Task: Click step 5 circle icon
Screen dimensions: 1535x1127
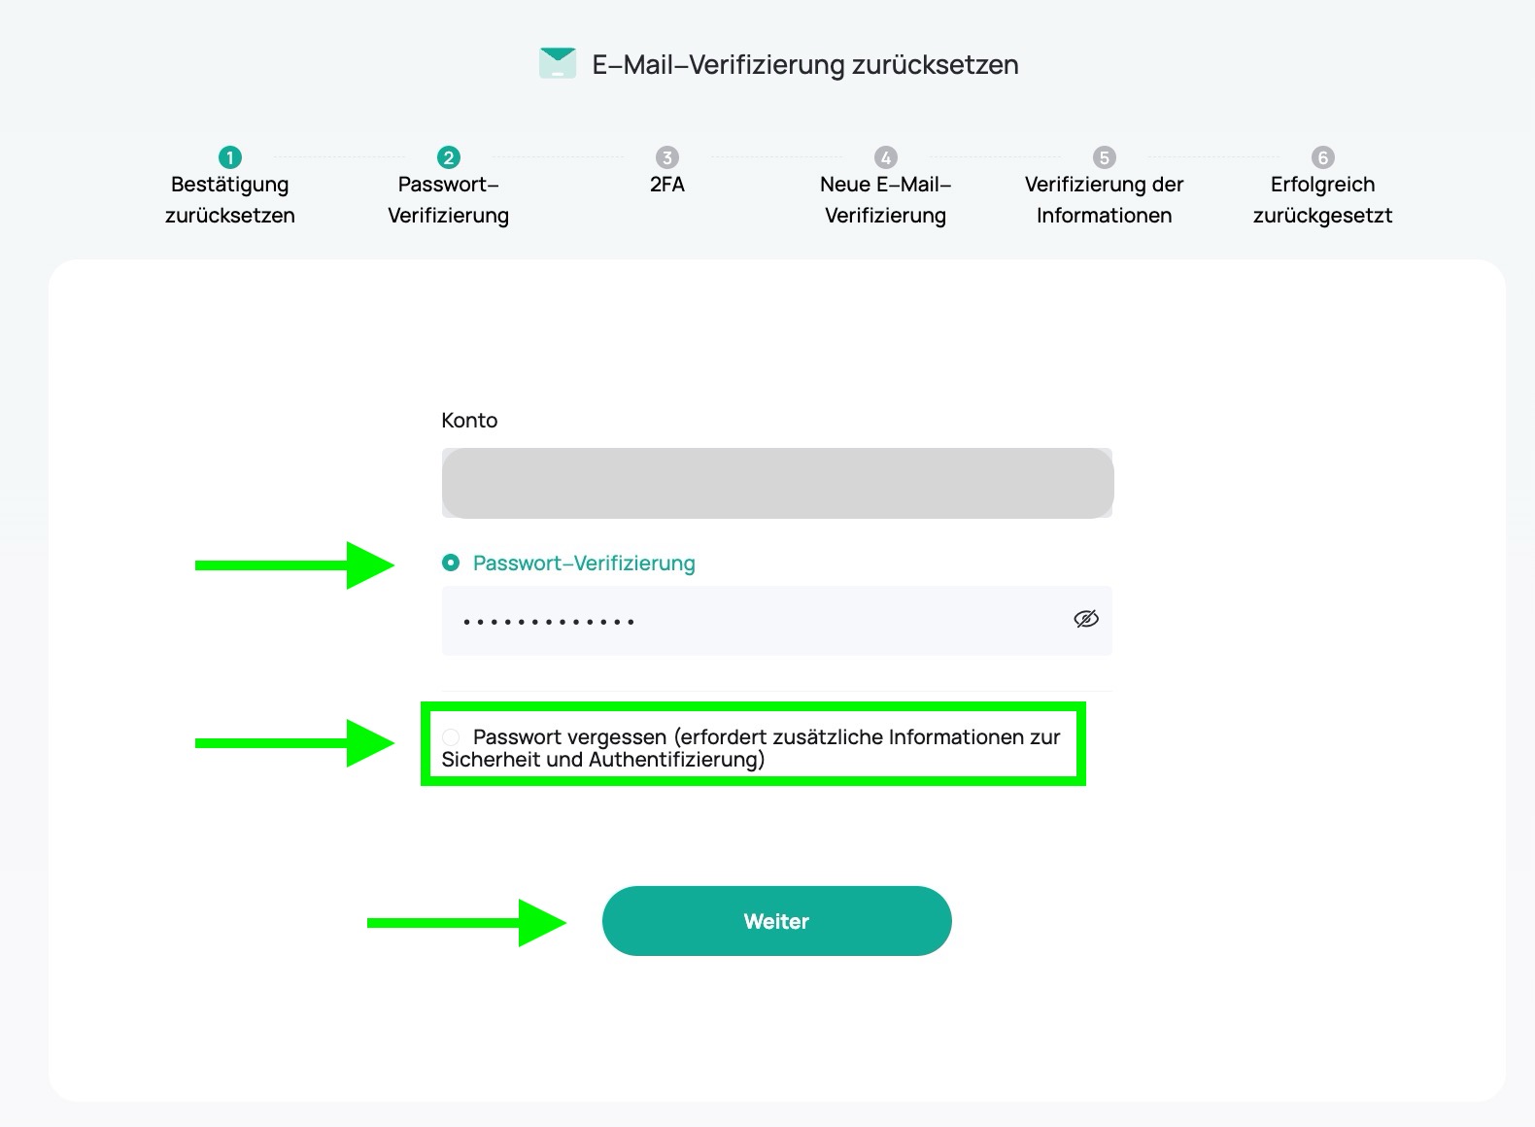Action: coord(1104,157)
